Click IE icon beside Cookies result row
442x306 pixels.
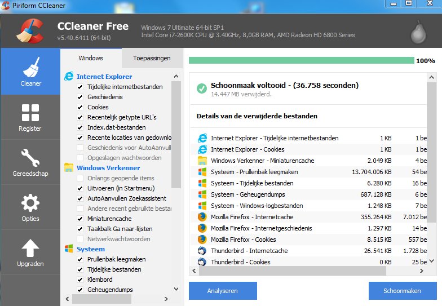202,149
